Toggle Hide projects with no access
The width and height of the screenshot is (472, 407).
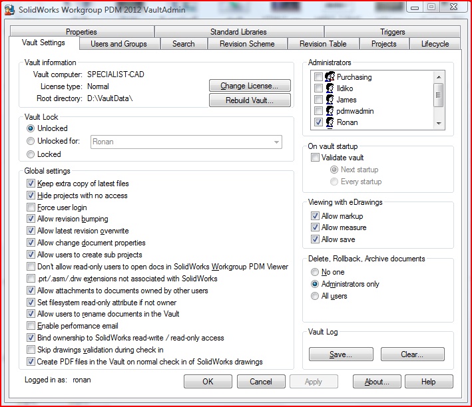31,196
